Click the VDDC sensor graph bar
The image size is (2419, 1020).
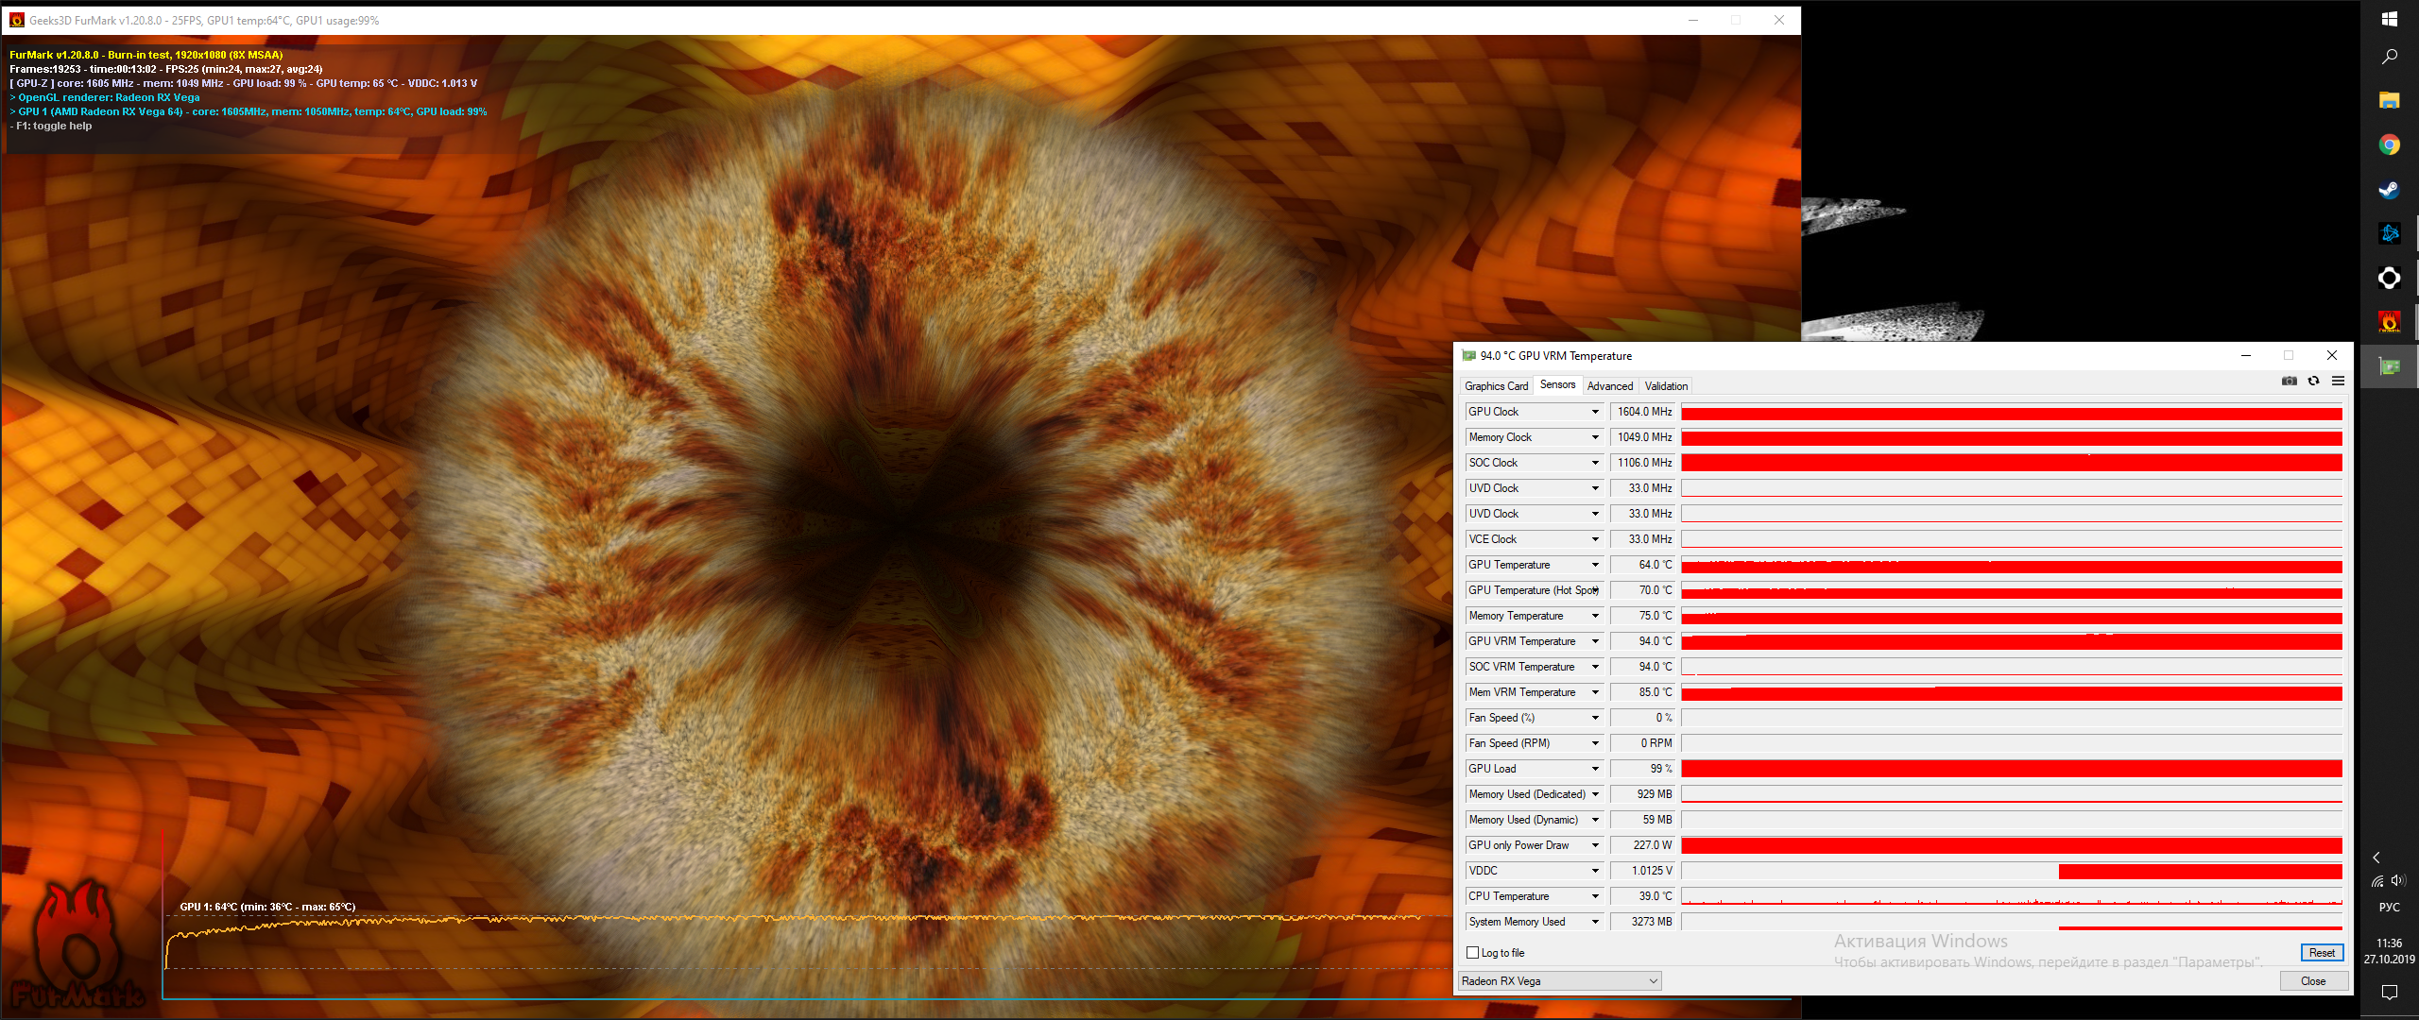[x=2011, y=871]
